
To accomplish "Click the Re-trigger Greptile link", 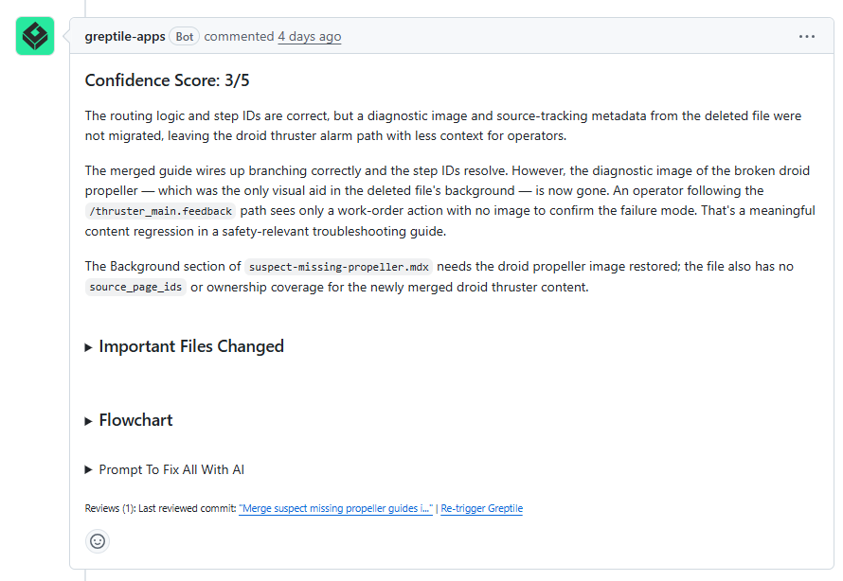I will point(482,508).
